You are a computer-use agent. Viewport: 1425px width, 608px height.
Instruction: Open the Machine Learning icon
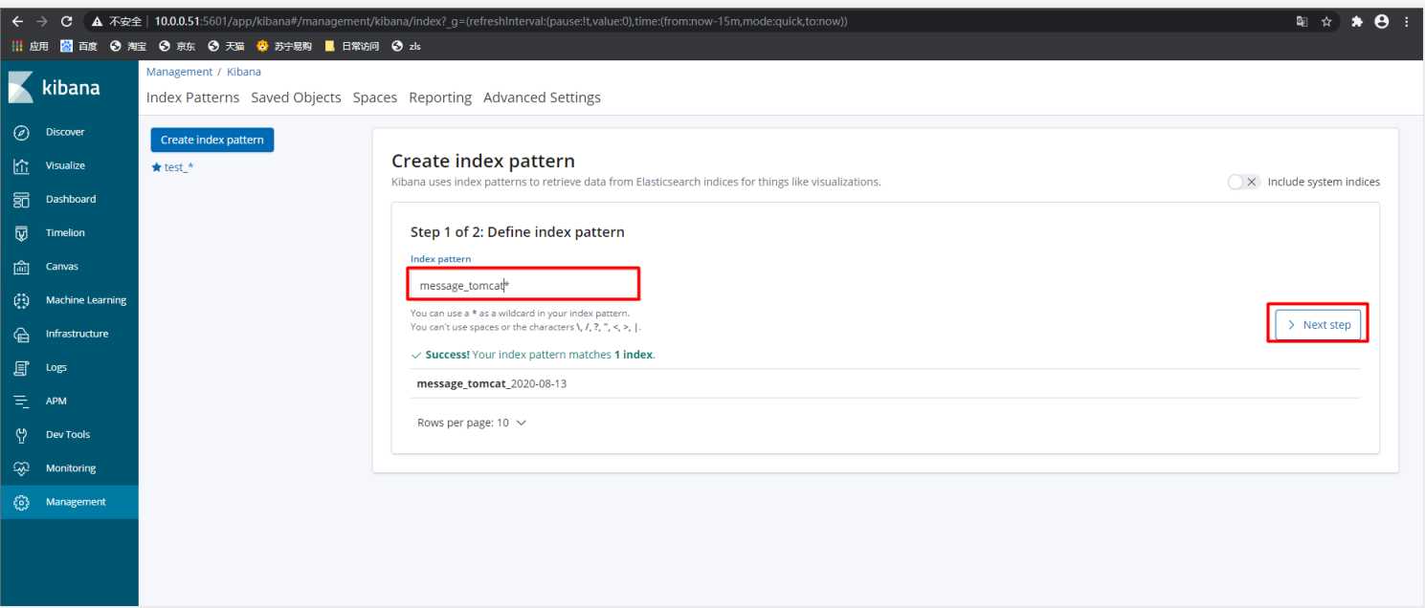pyautogui.click(x=21, y=300)
